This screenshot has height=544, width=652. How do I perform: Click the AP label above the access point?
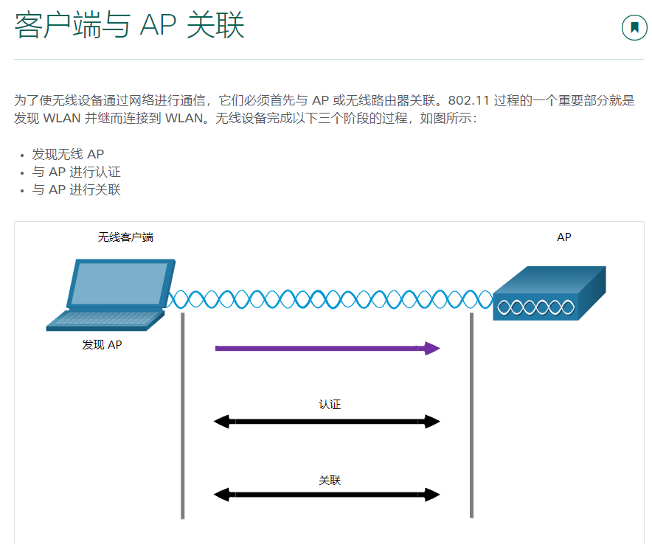coord(564,237)
